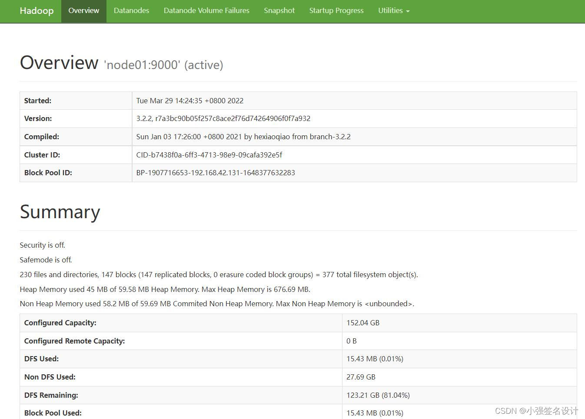
Task: Select the 27.69 GB value
Action: [x=361, y=377]
